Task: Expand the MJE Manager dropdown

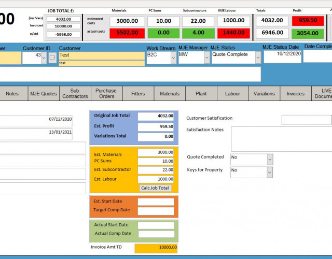Action: point(206,57)
